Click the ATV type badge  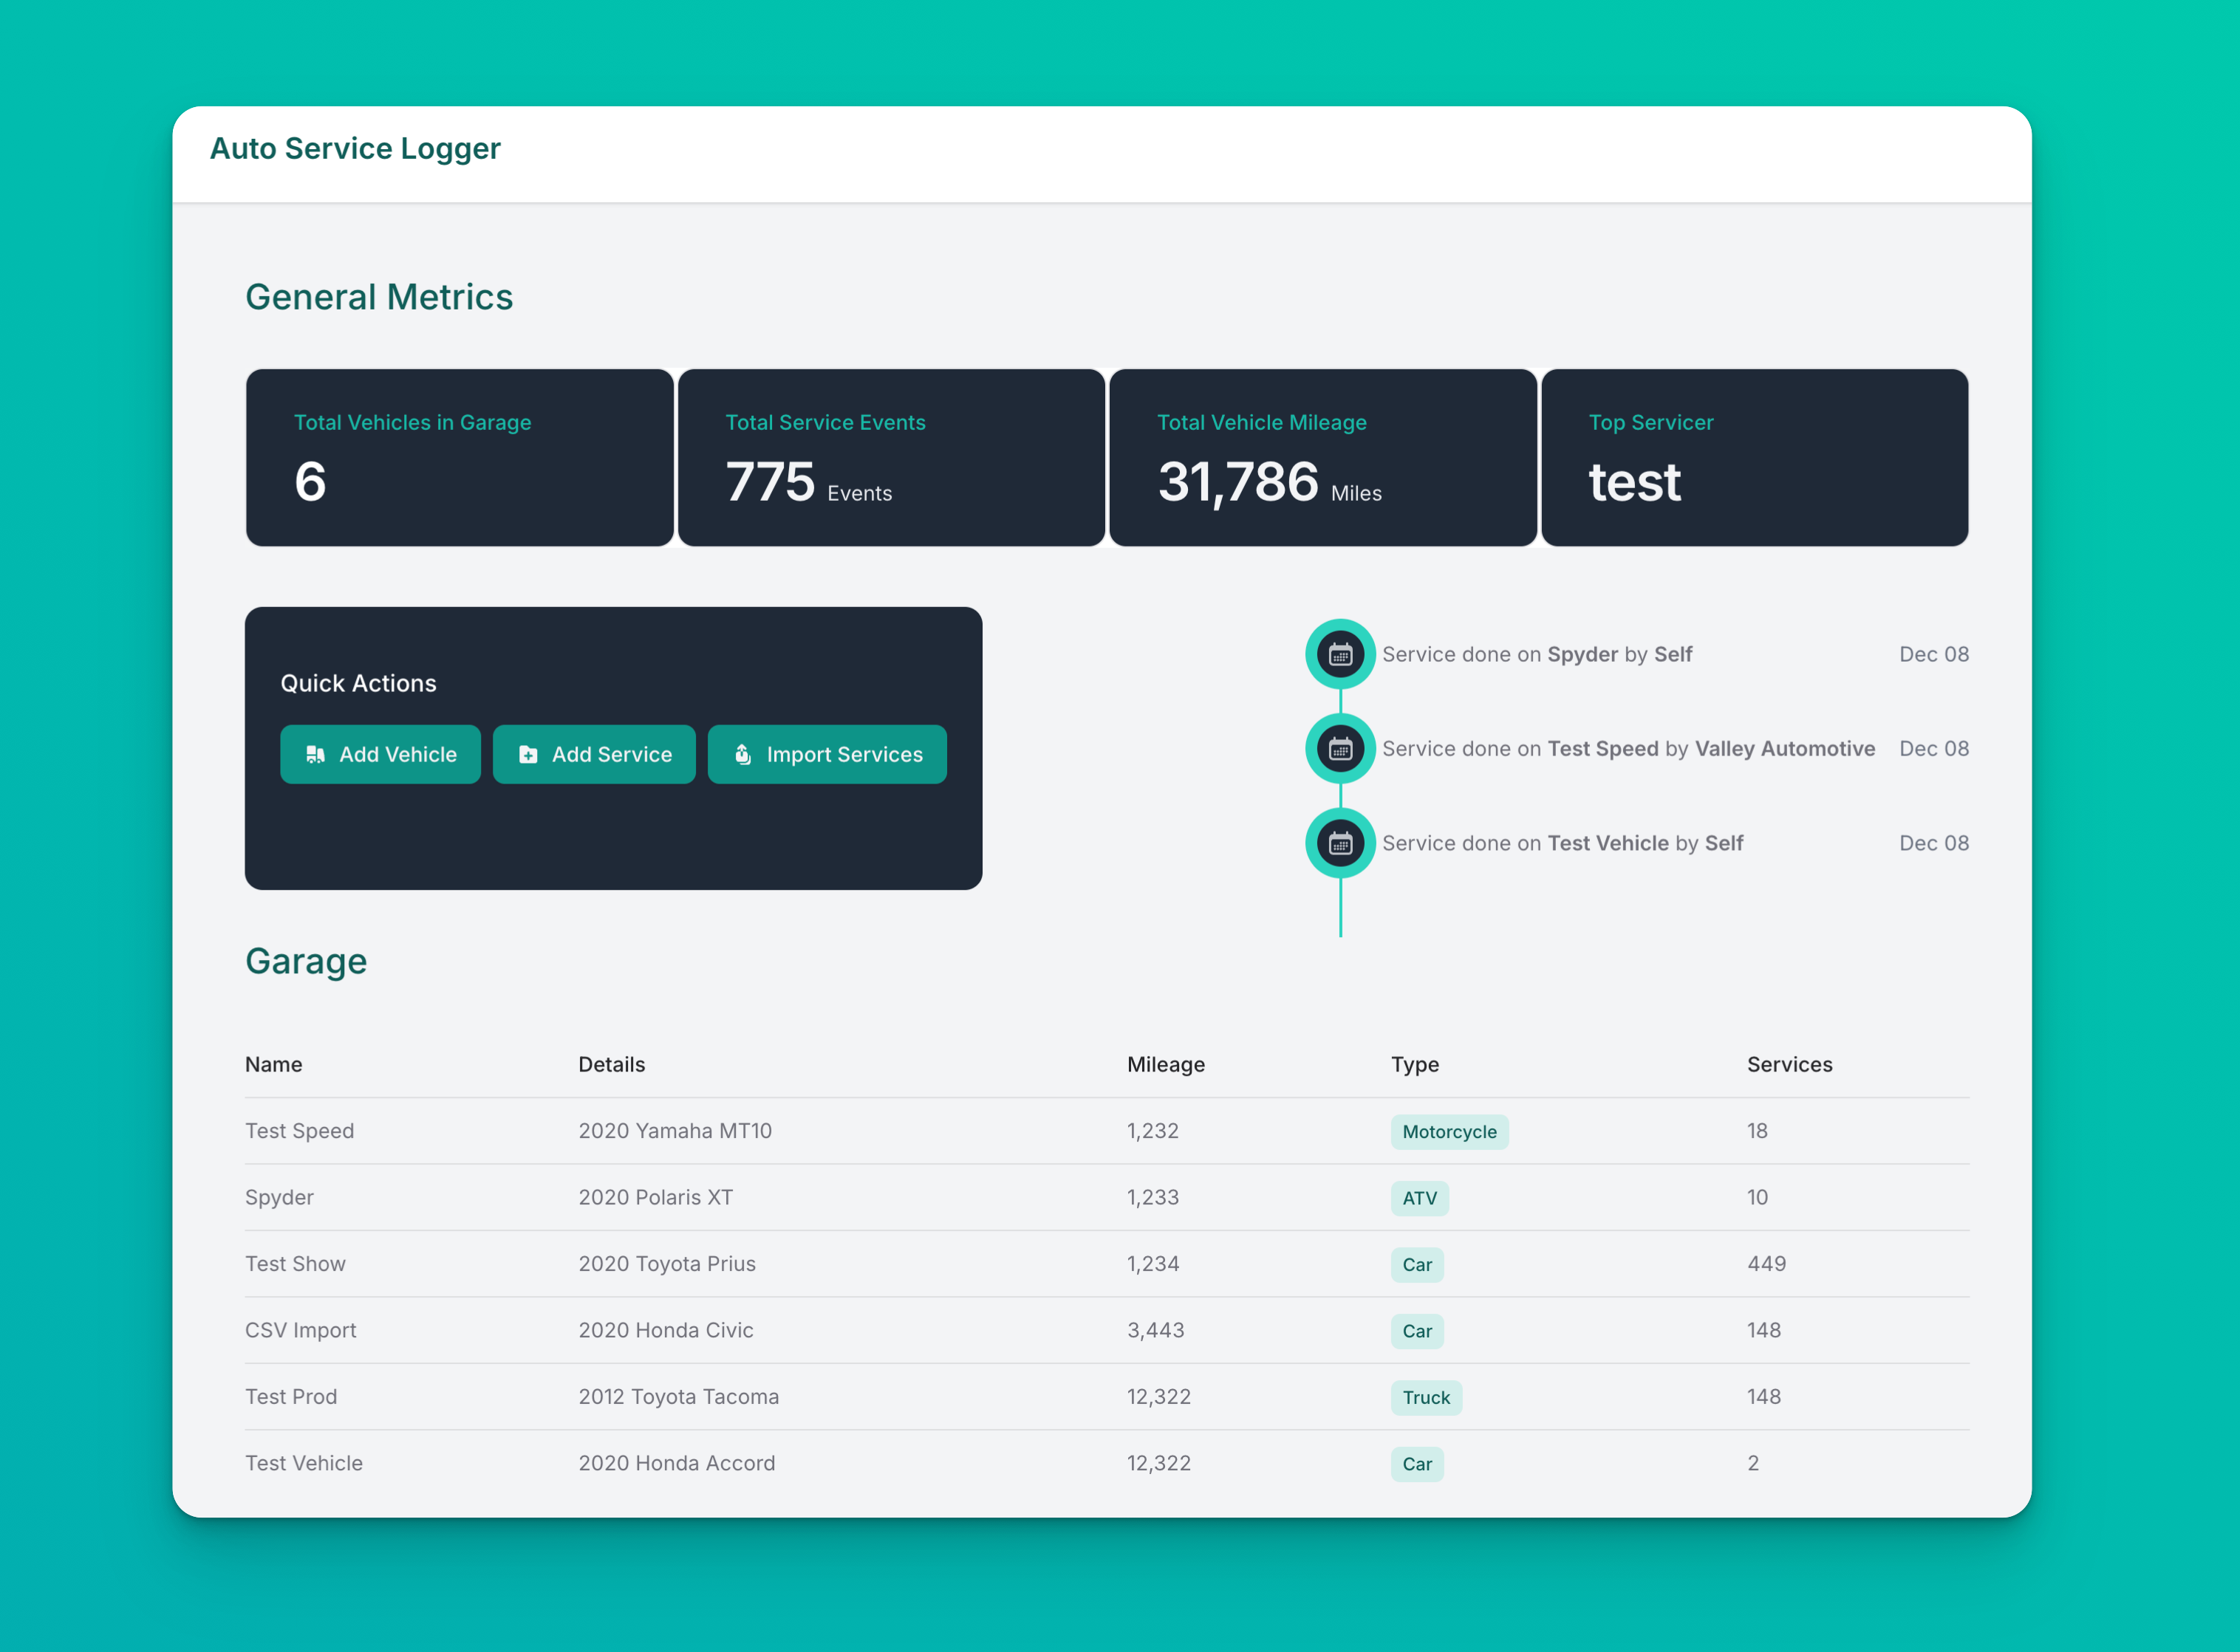click(1418, 1198)
